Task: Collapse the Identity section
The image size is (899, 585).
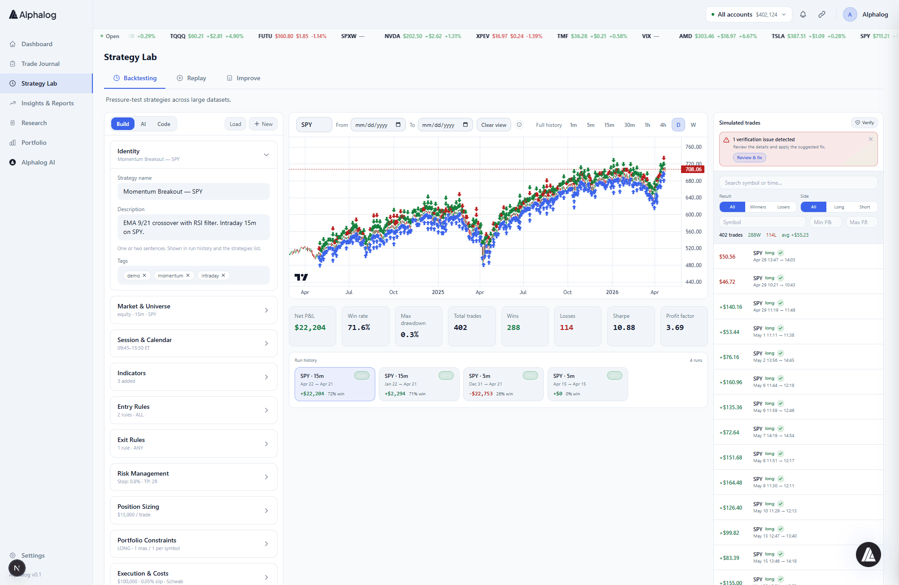Action: click(194, 155)
